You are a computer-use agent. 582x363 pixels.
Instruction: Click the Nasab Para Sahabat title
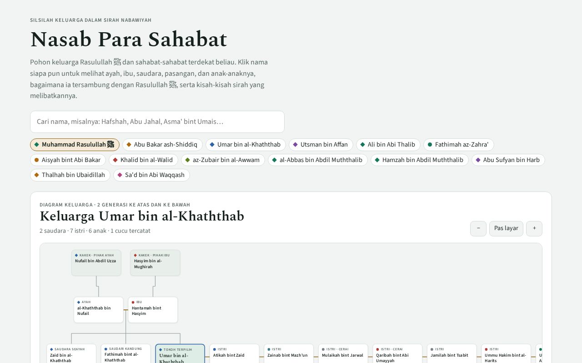point(129,39)
